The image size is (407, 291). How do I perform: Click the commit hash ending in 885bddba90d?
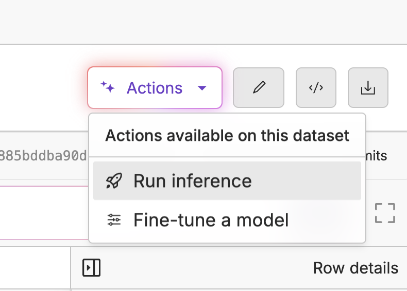pos(43,155)
